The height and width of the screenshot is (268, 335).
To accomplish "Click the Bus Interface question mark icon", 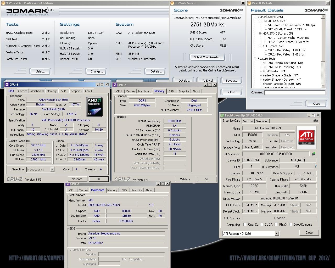I will point(315,166).
